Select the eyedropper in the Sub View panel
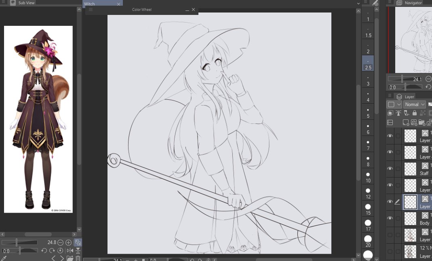Screen dimensions: 432x261 (x=4, y=257)
